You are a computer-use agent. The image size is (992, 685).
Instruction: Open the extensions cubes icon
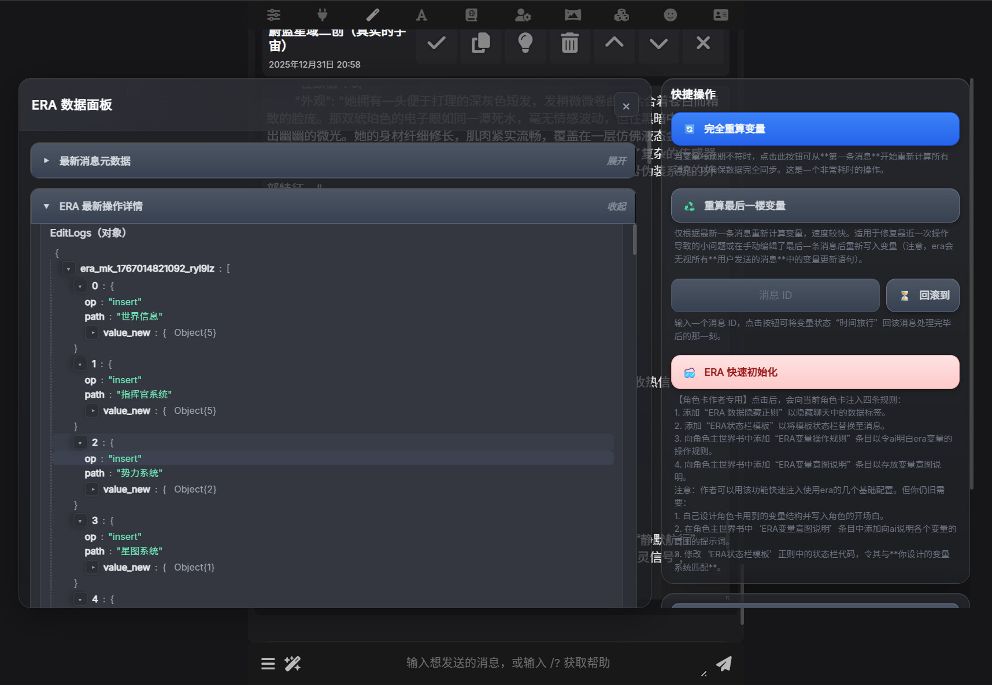pyautogui.click(x=621, y=15)
